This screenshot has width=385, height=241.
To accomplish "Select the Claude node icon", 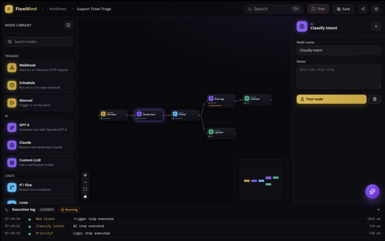I will (x=12, y=145).
